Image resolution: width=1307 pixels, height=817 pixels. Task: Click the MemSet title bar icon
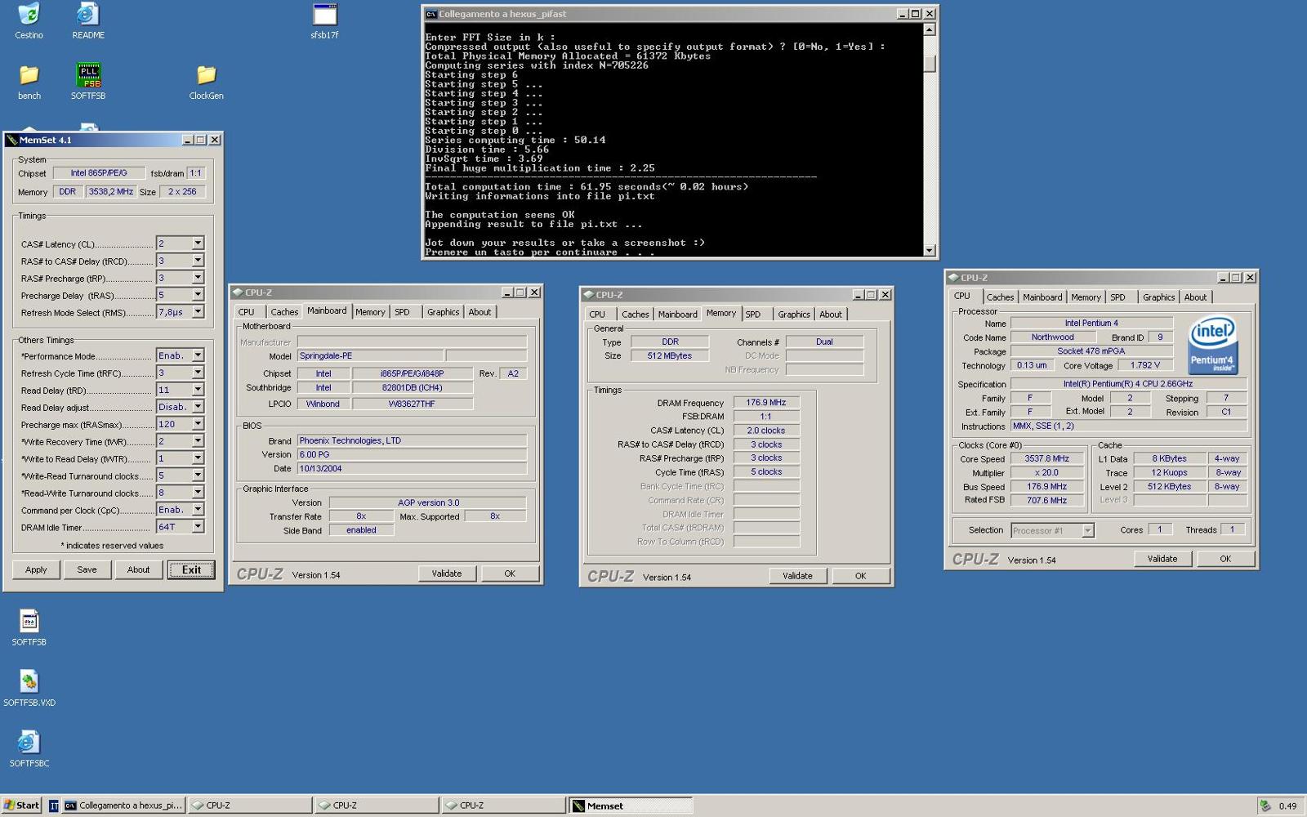pos(11,140)
